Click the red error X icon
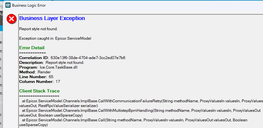 click(x=11, y=19)
